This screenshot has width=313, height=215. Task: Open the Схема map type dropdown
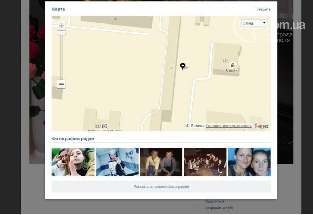point(254,23)
